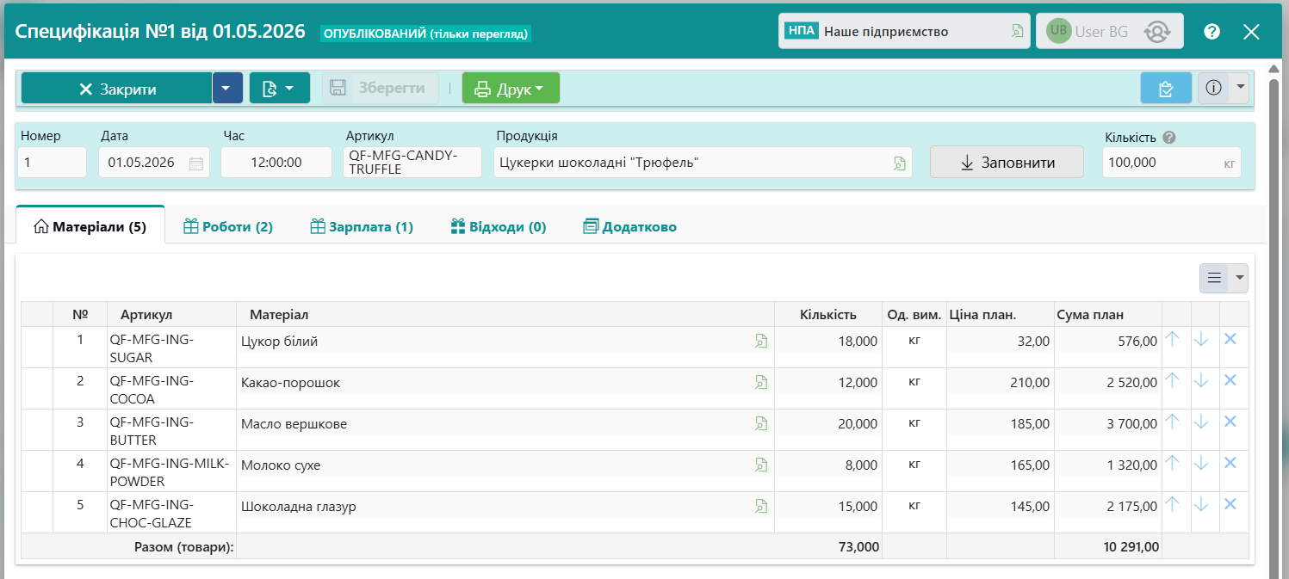1289x579 pixels.
Task: Click the Закрити button
Action: [x=117, y=88]
